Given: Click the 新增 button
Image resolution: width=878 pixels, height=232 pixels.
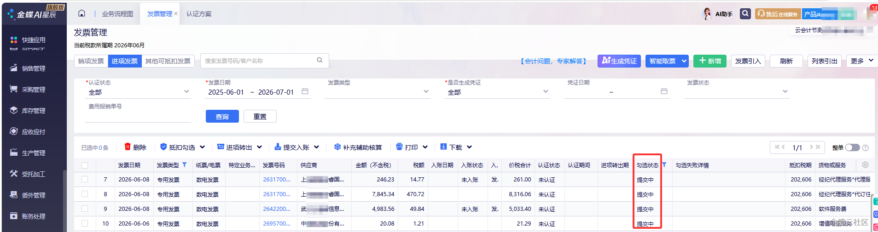Looking at the screenshot, I should (710, 61).
